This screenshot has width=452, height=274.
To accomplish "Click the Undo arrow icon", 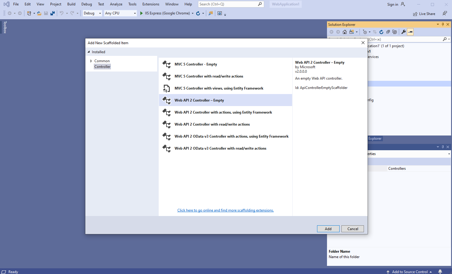I will [x=62, y=13].
